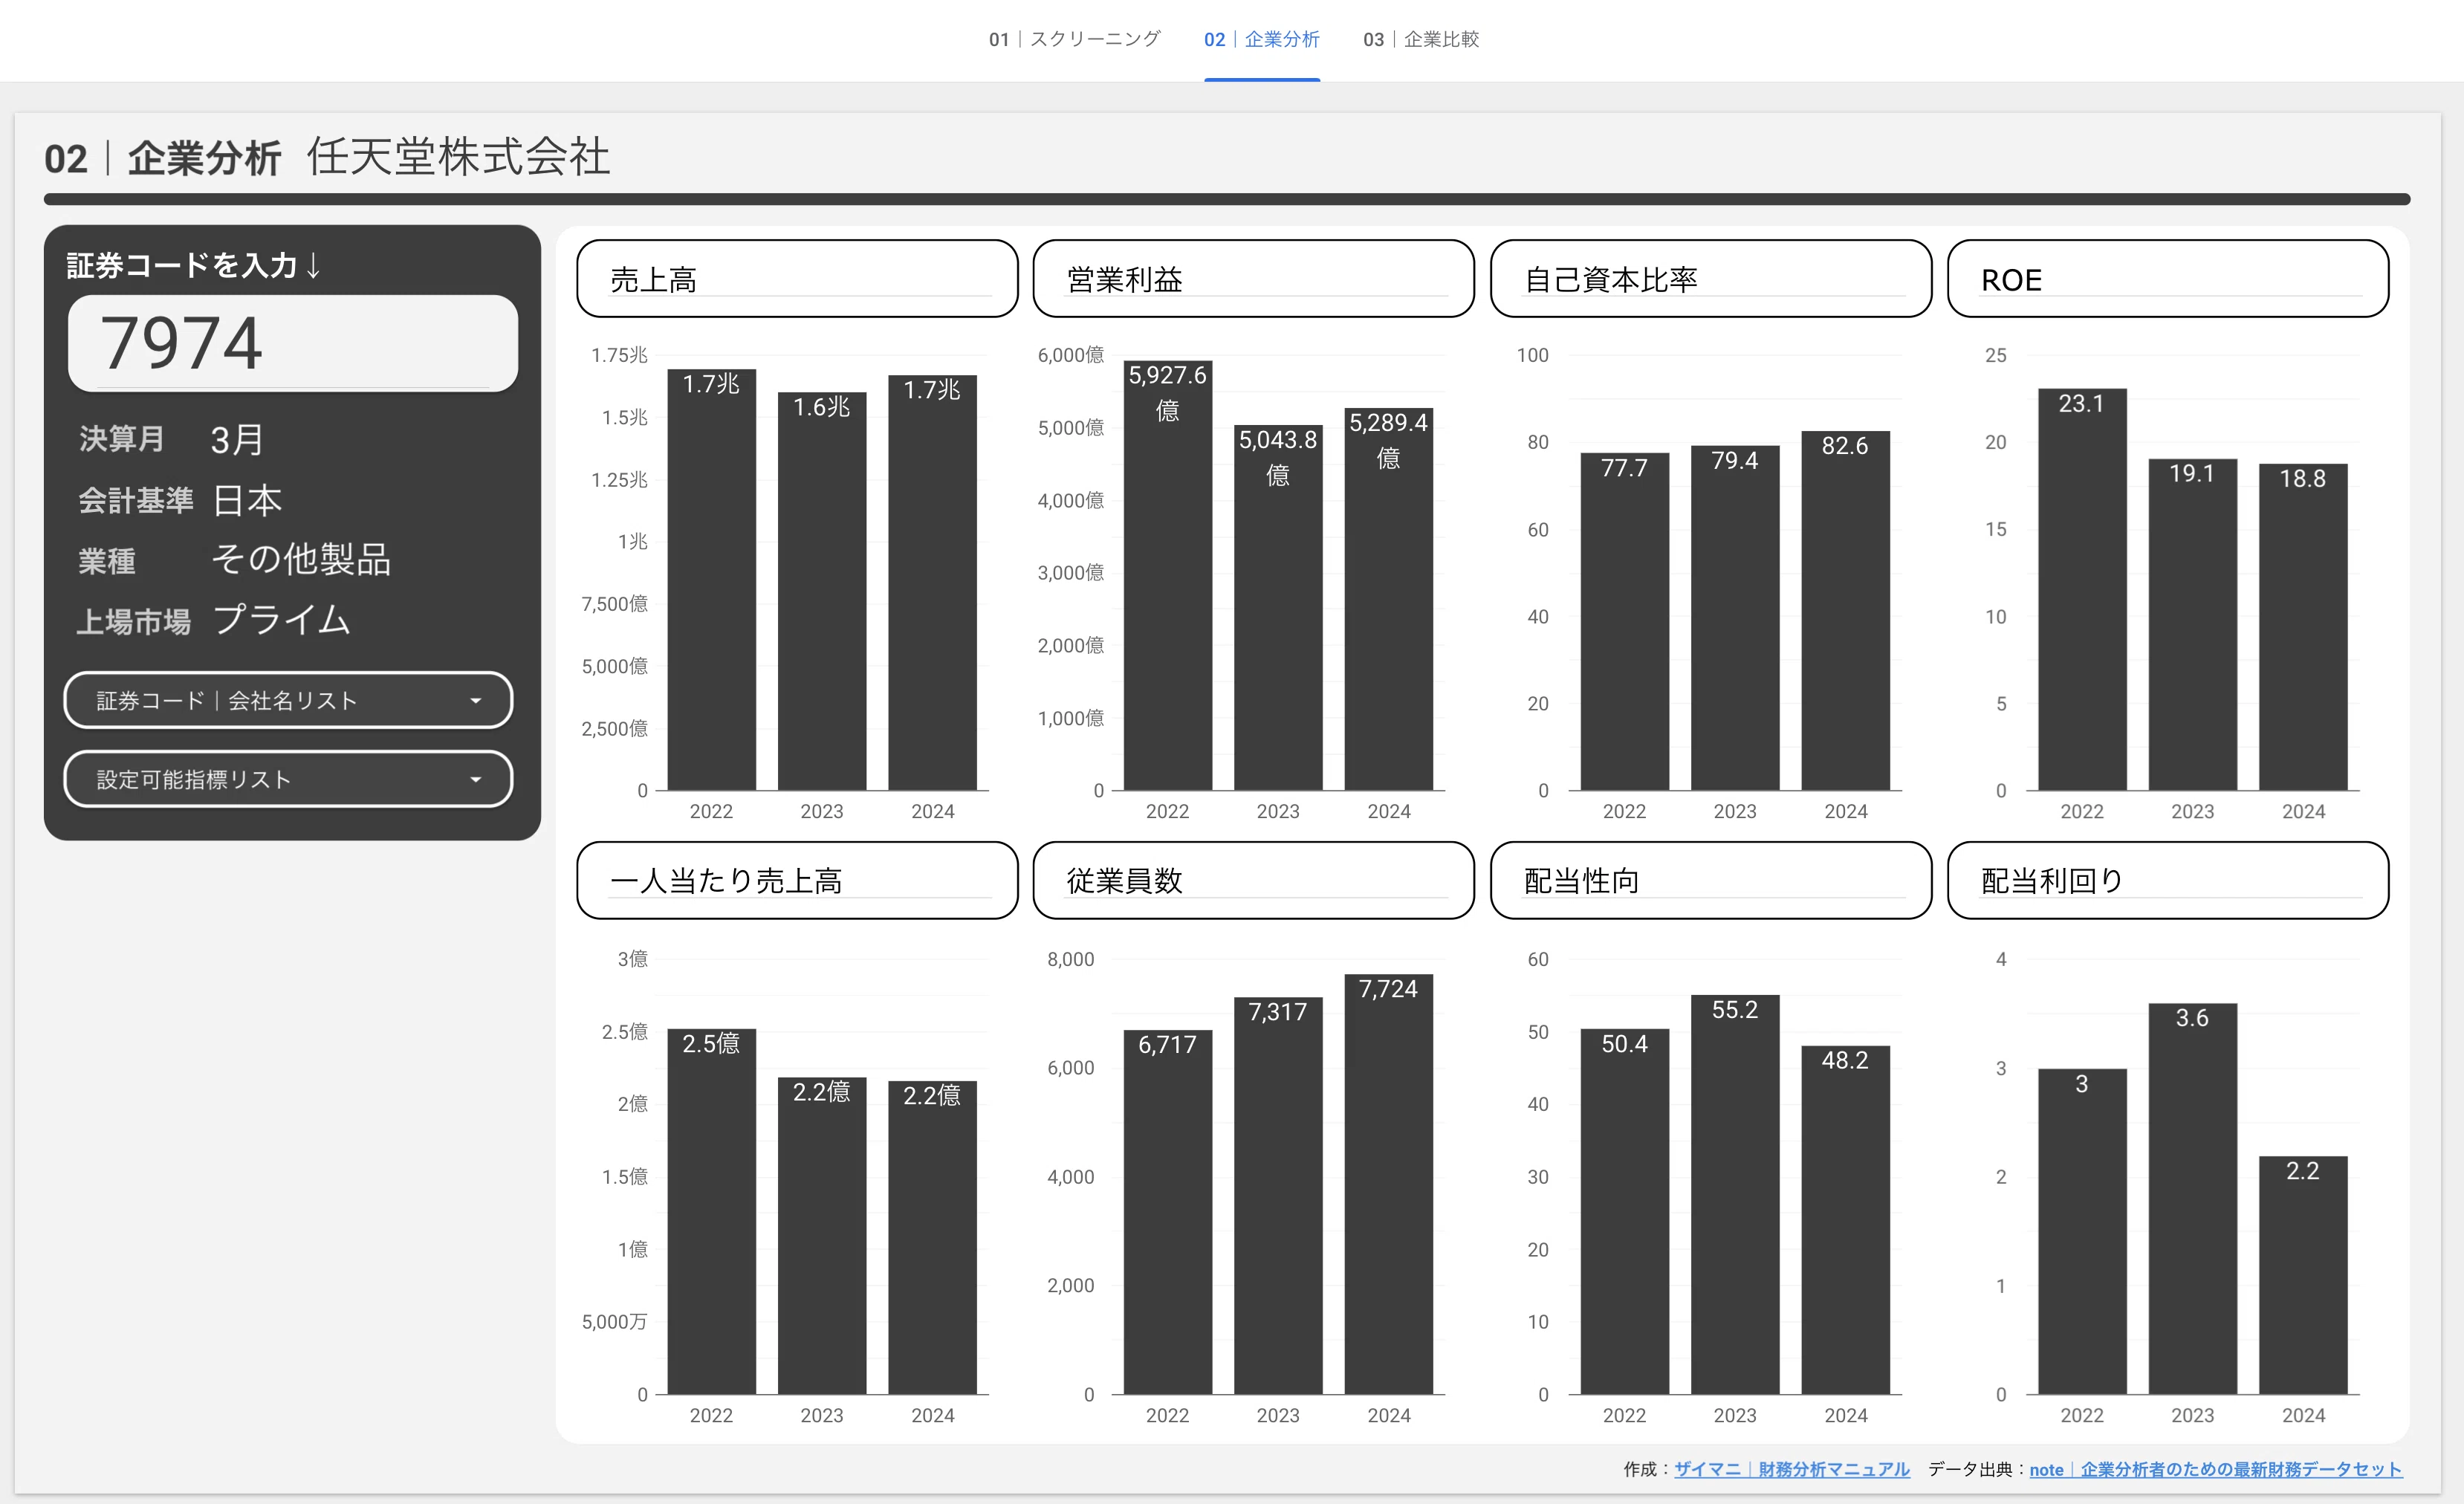Screen dimensions: 2464x1504
Task: Click the 5,927.6億 bar in 営業利益 chart
Action: (x=1168, y=576)
